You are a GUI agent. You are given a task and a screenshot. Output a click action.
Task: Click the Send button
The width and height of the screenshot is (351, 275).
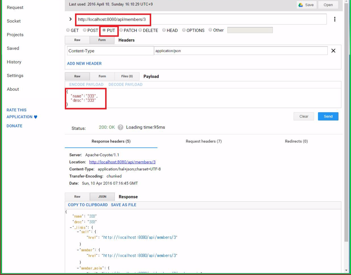pyautogui.click(x=328, y=116)
